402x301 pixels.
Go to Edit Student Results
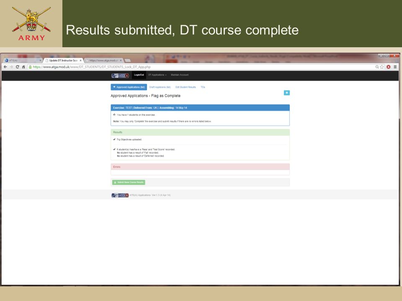[x=186, y=87]
